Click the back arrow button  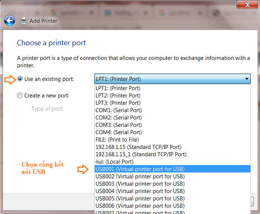(x=10, y=21)
